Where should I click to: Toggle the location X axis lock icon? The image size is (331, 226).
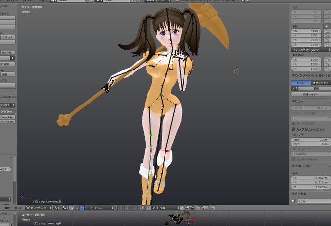point(327,12)
